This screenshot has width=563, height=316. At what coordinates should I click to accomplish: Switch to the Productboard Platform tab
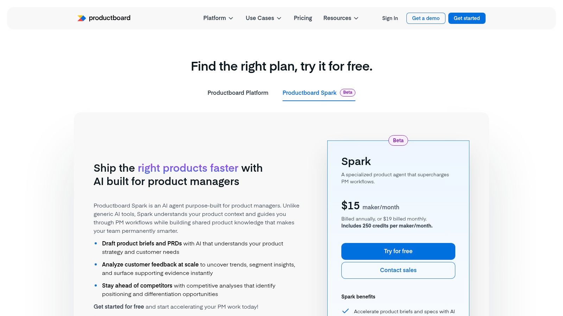[238, 93]
